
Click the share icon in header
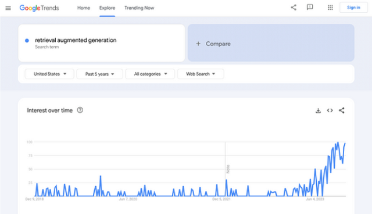[x=294, y=8]
